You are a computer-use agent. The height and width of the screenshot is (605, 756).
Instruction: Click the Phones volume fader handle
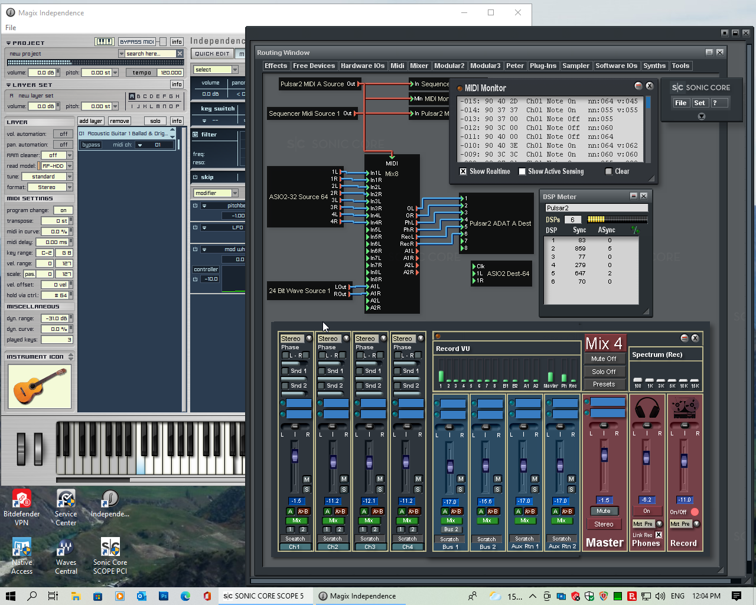pyautogui.click(x=646, y=458)
